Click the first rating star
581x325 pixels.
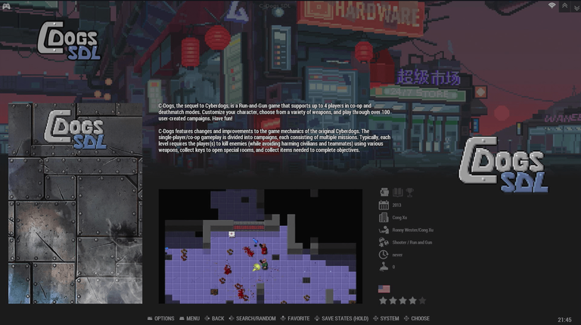tap(383, 301)
